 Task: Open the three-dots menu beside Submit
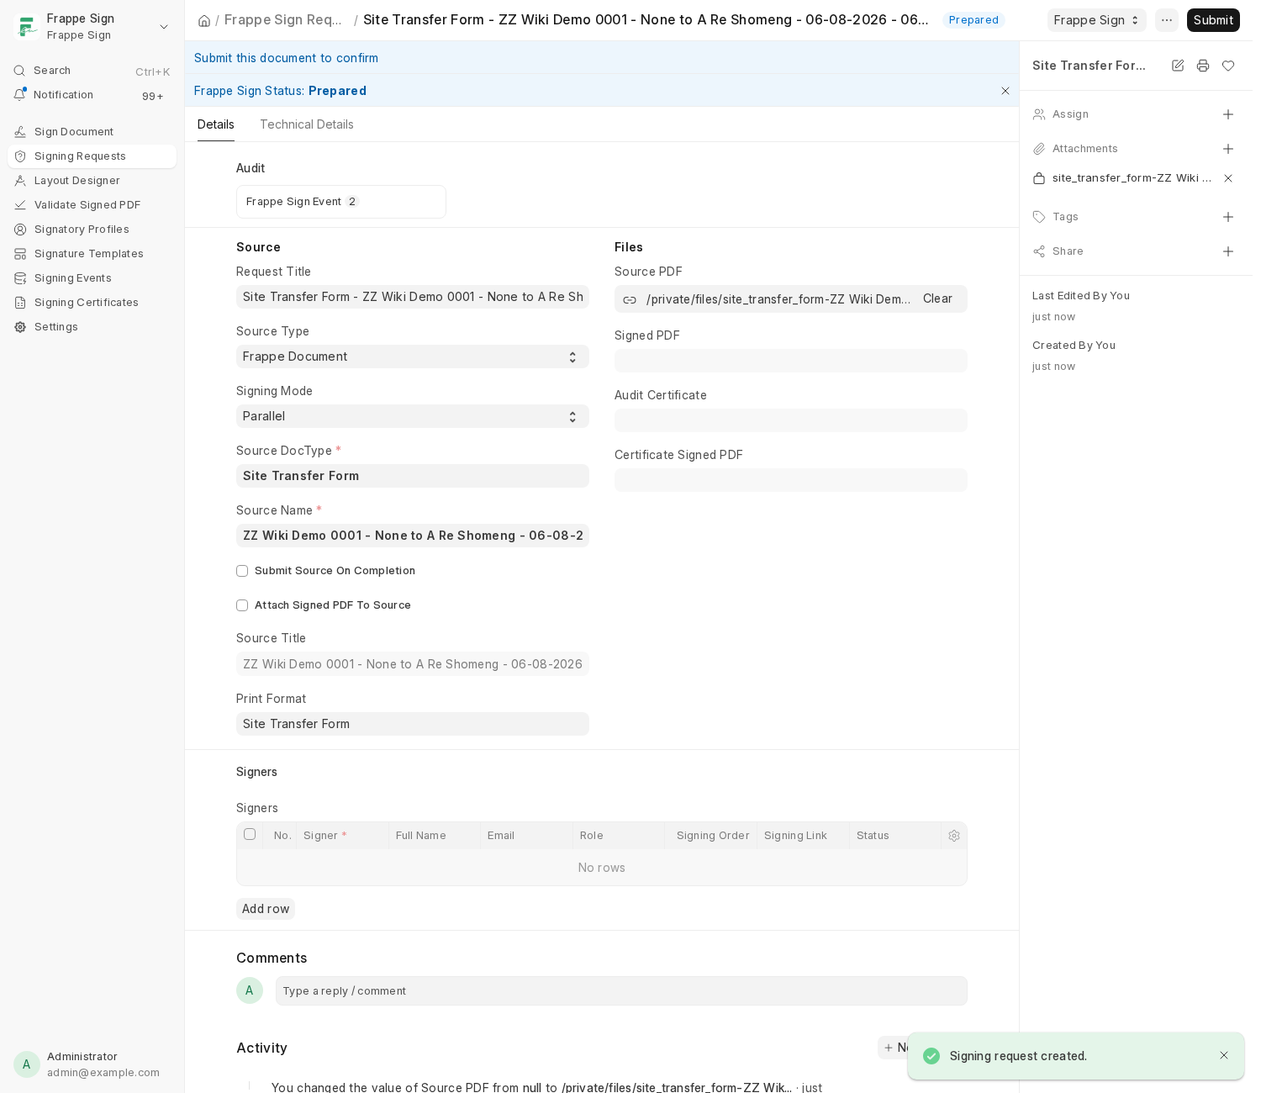click(1167, 20)
